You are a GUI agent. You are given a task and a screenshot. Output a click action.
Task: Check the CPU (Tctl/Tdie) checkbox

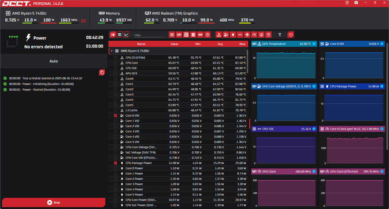click(x=115, y=58)
